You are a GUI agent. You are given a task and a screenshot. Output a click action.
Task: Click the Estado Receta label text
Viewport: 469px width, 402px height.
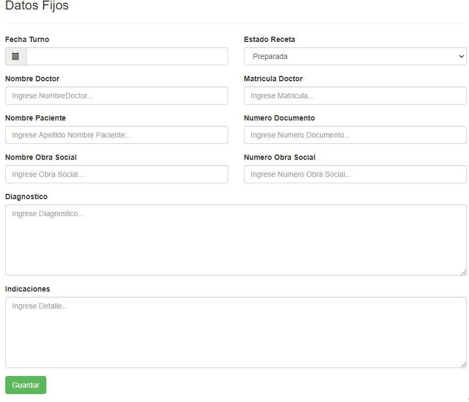[269, 39]
